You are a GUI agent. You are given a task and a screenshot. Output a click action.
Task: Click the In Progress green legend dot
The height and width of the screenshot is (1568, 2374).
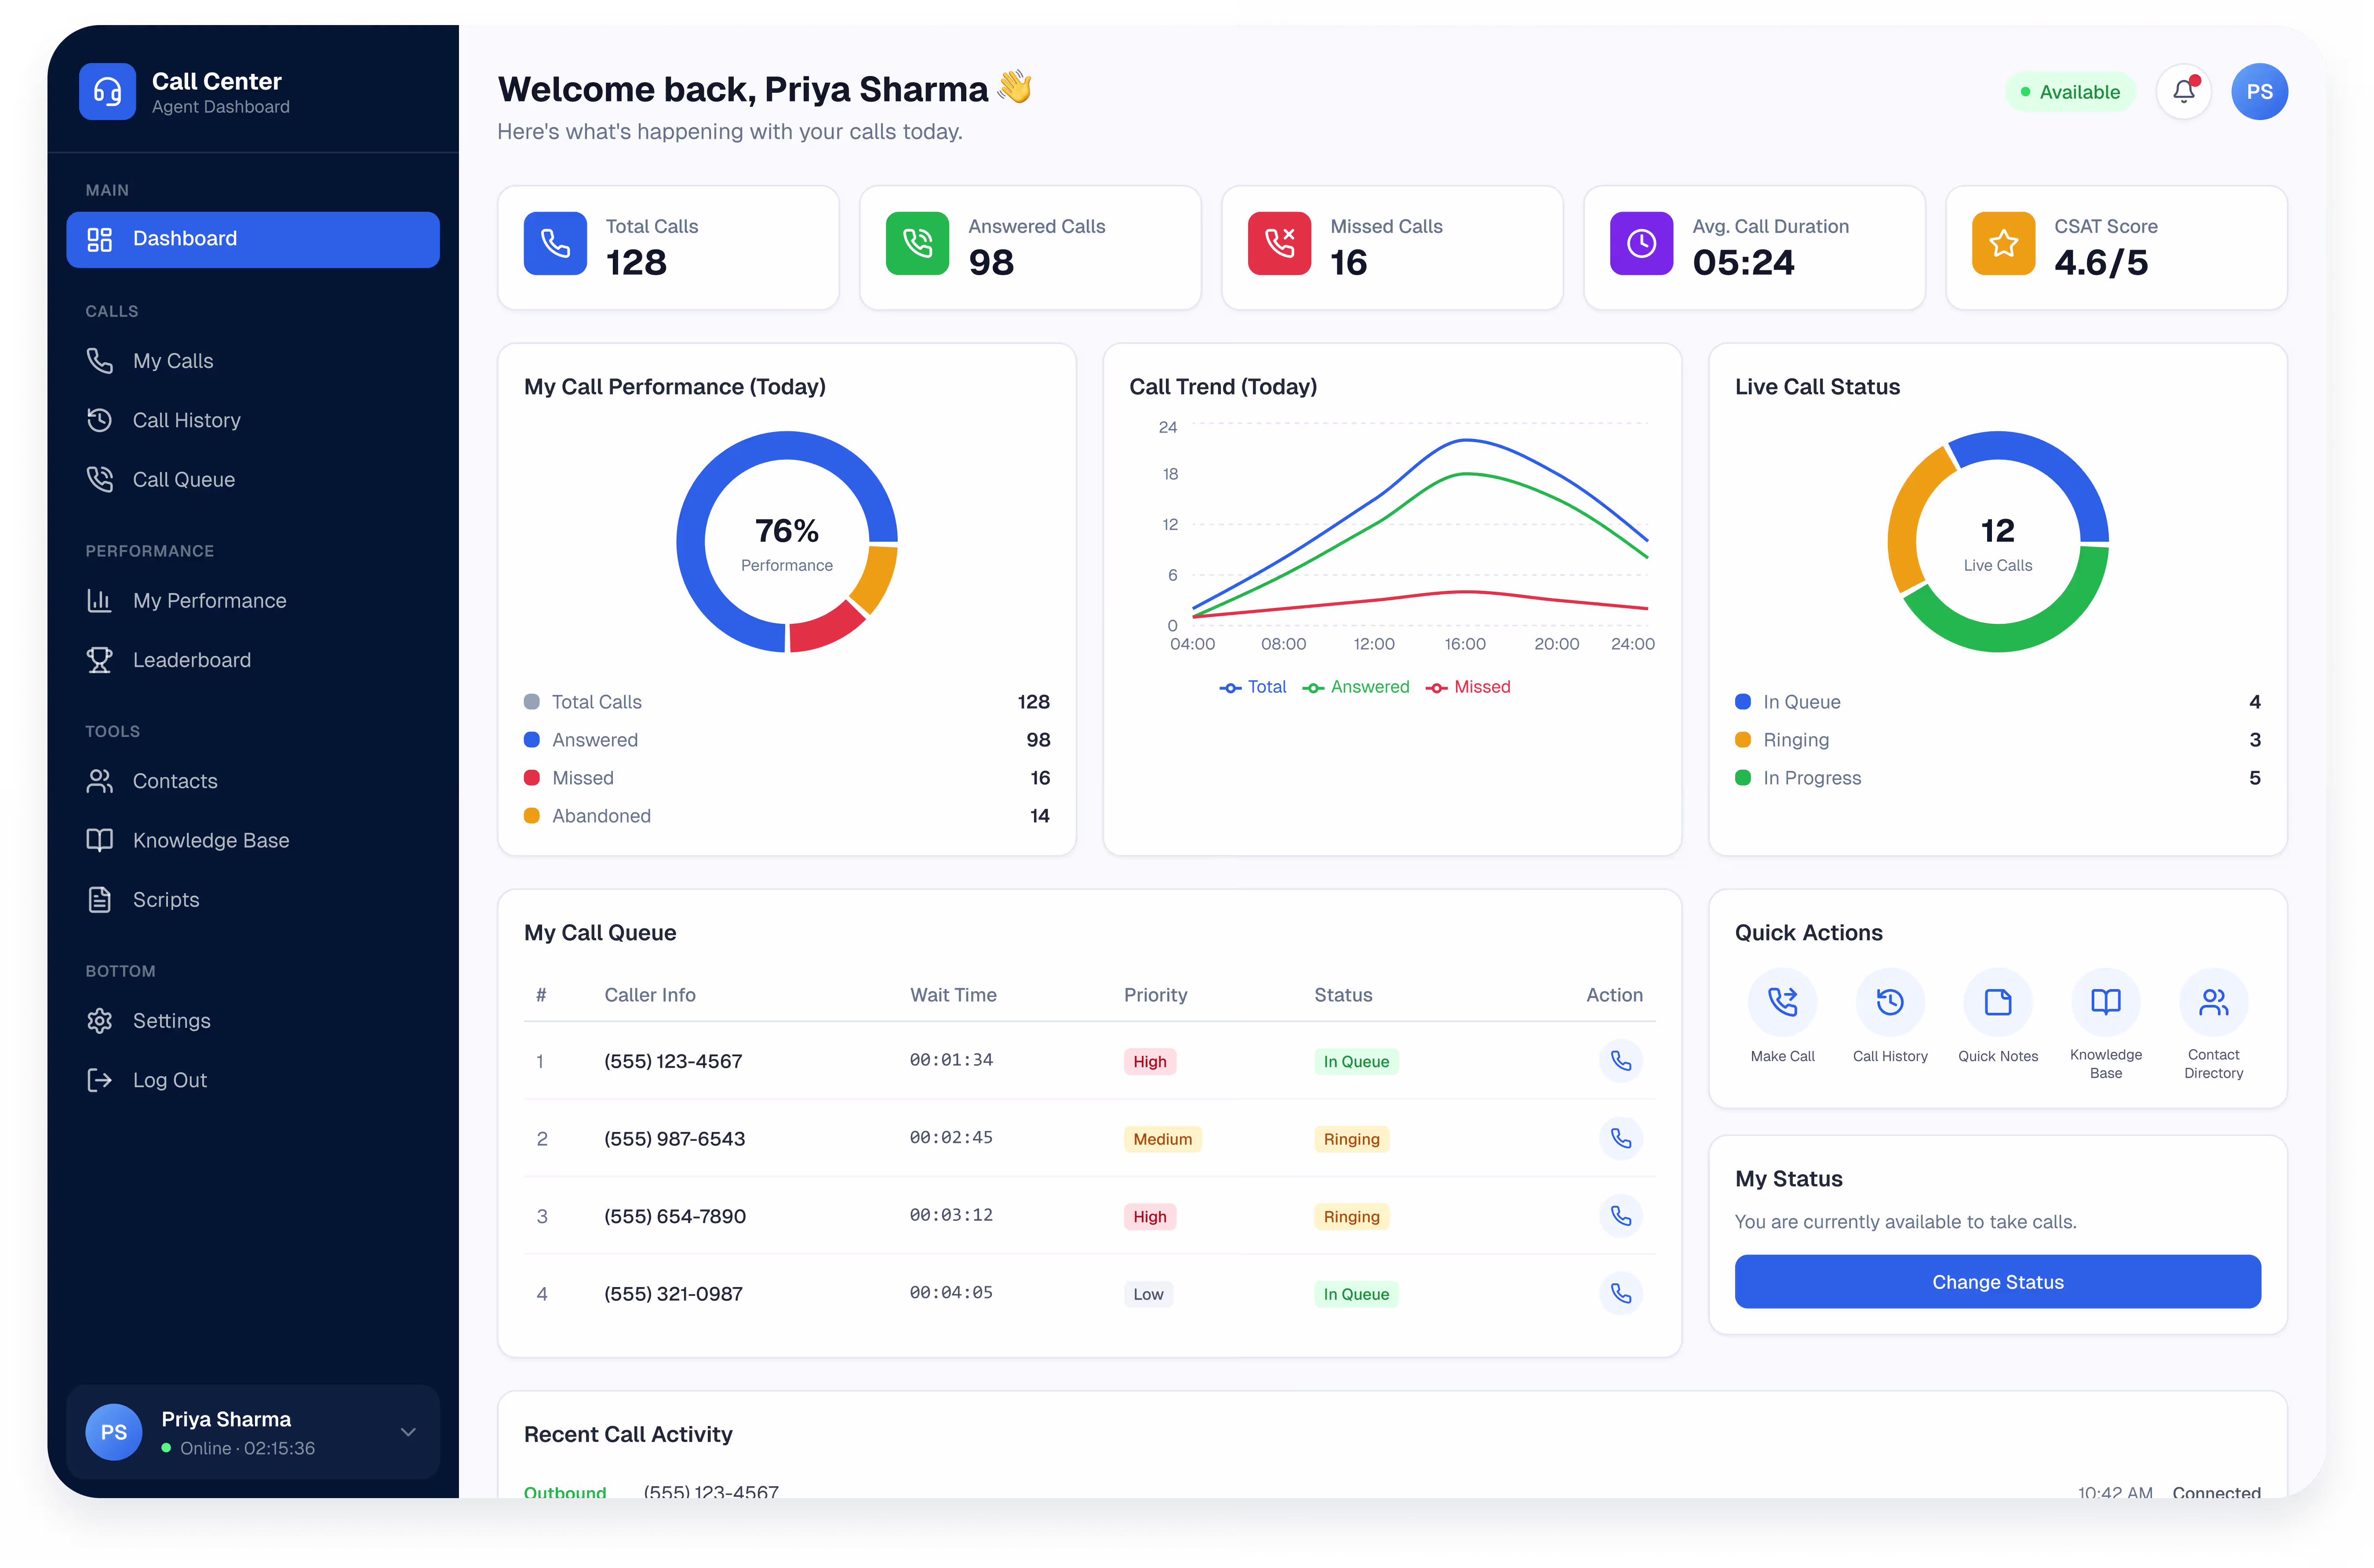tap(1743, 778)
